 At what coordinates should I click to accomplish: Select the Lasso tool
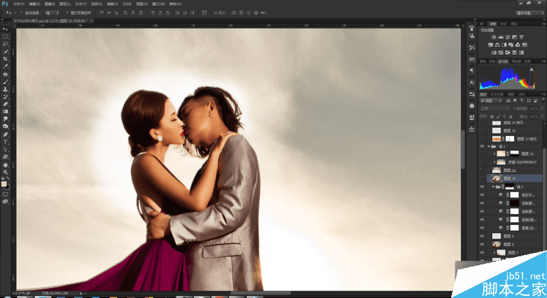pyautogui.click(x=5, y=44)
